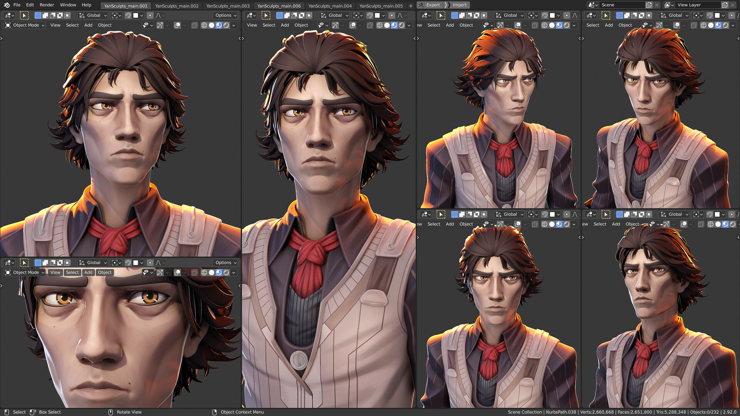
Task: Open the View menu in top-left viewport
Action: coord(55,25)
